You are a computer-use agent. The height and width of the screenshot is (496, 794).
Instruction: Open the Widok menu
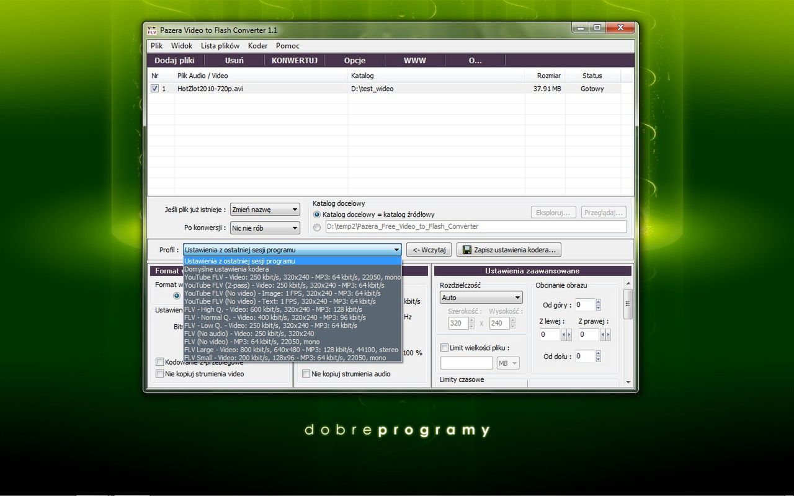point(182,46)
